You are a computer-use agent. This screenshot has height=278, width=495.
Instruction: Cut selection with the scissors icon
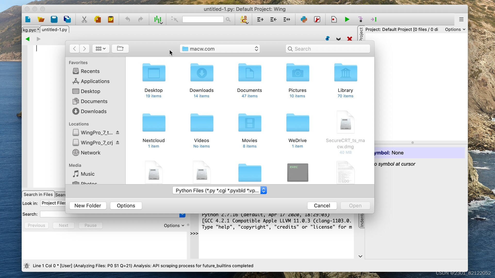click(84, 19)
